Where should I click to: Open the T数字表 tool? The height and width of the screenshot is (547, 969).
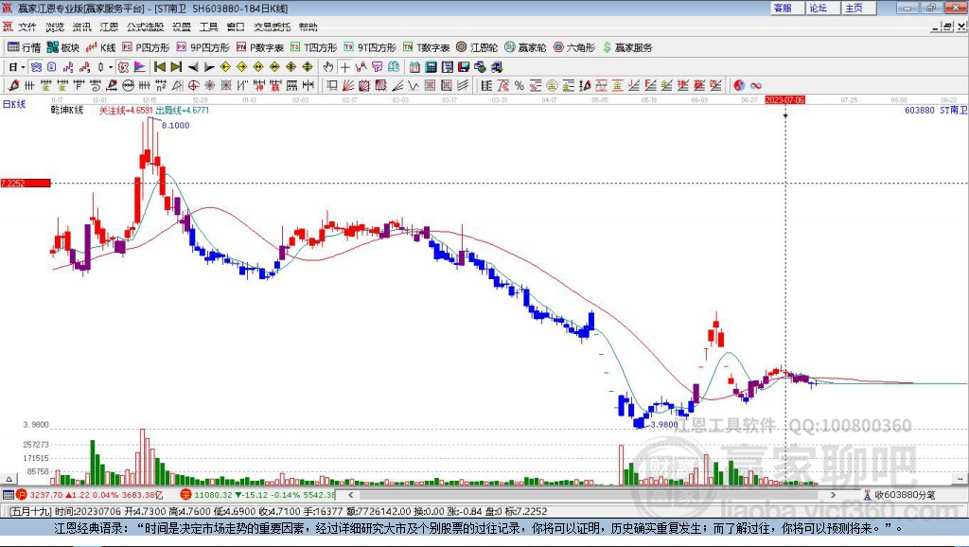pos(427,47)
